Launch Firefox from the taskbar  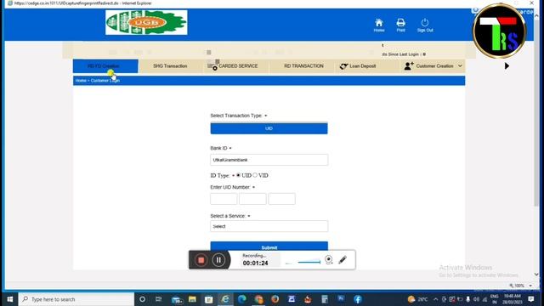coord(275,299)
